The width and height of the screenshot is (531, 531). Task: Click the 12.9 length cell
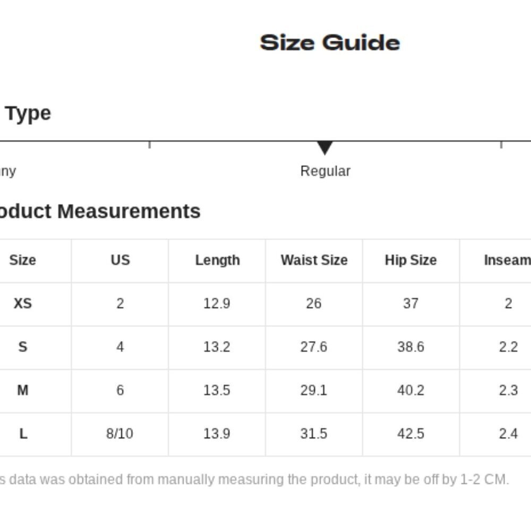click(x=217, y=304)
